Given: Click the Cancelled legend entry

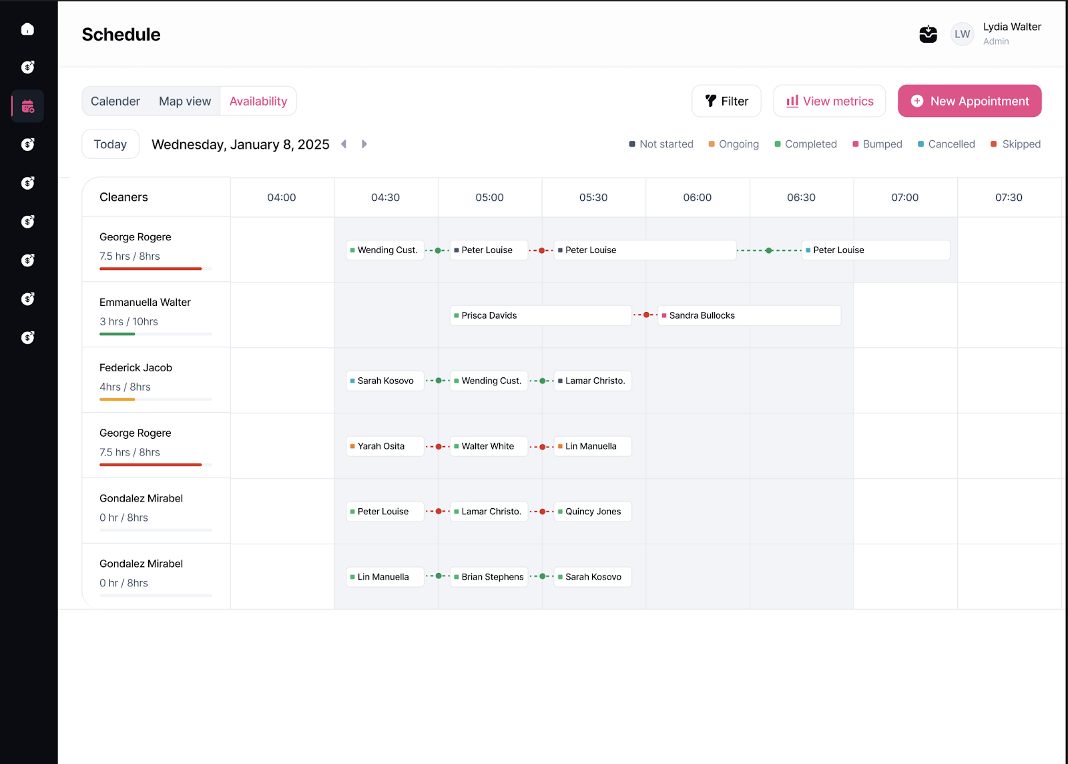Looking at the screenshot, I should (946, 144).
